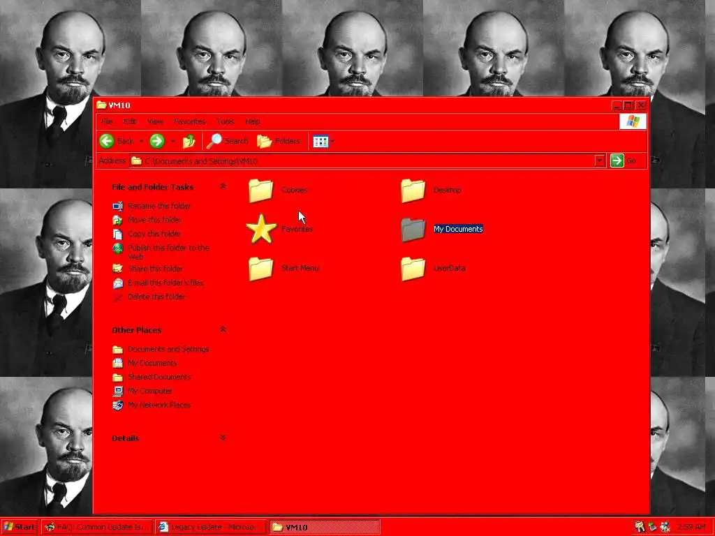
Task: Open the Edit menu
Action: click(130, 121)
